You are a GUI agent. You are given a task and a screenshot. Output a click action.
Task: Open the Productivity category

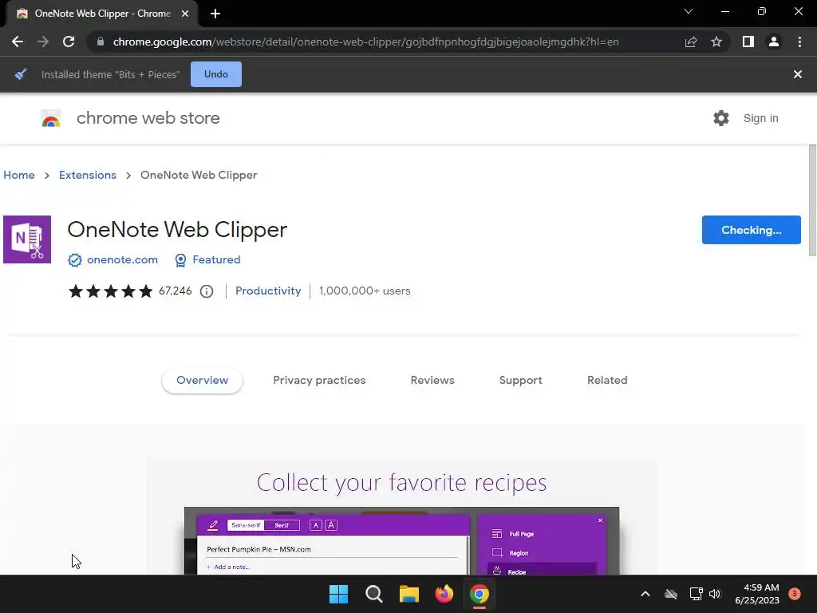point(268,291)
